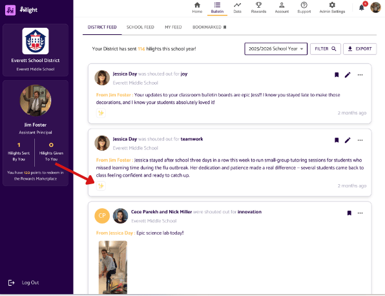Click the Filter button
The height and width of the screenshot is (296, 385).
326,49
